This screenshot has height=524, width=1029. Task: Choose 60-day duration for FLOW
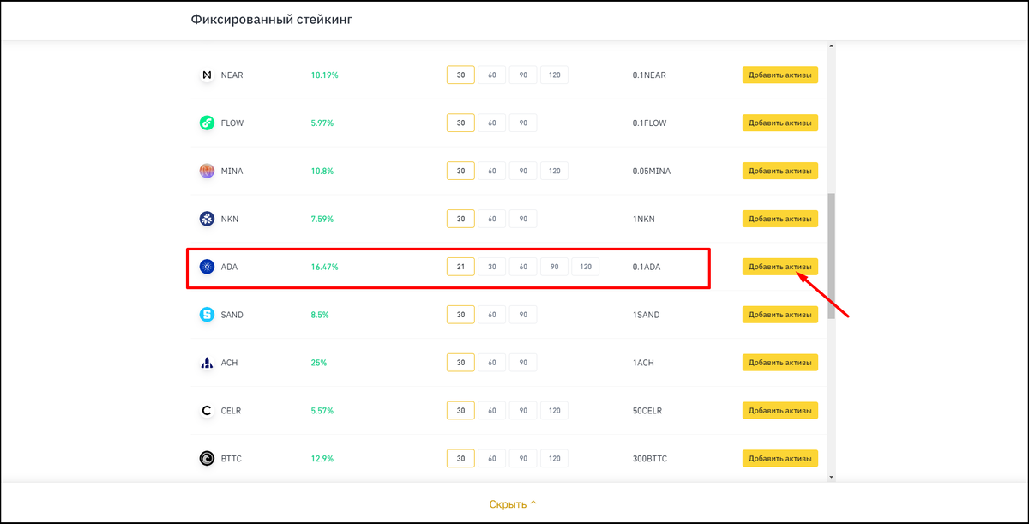(492, 123)
